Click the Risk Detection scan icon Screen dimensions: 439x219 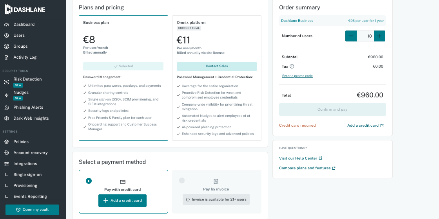point(7,82)
